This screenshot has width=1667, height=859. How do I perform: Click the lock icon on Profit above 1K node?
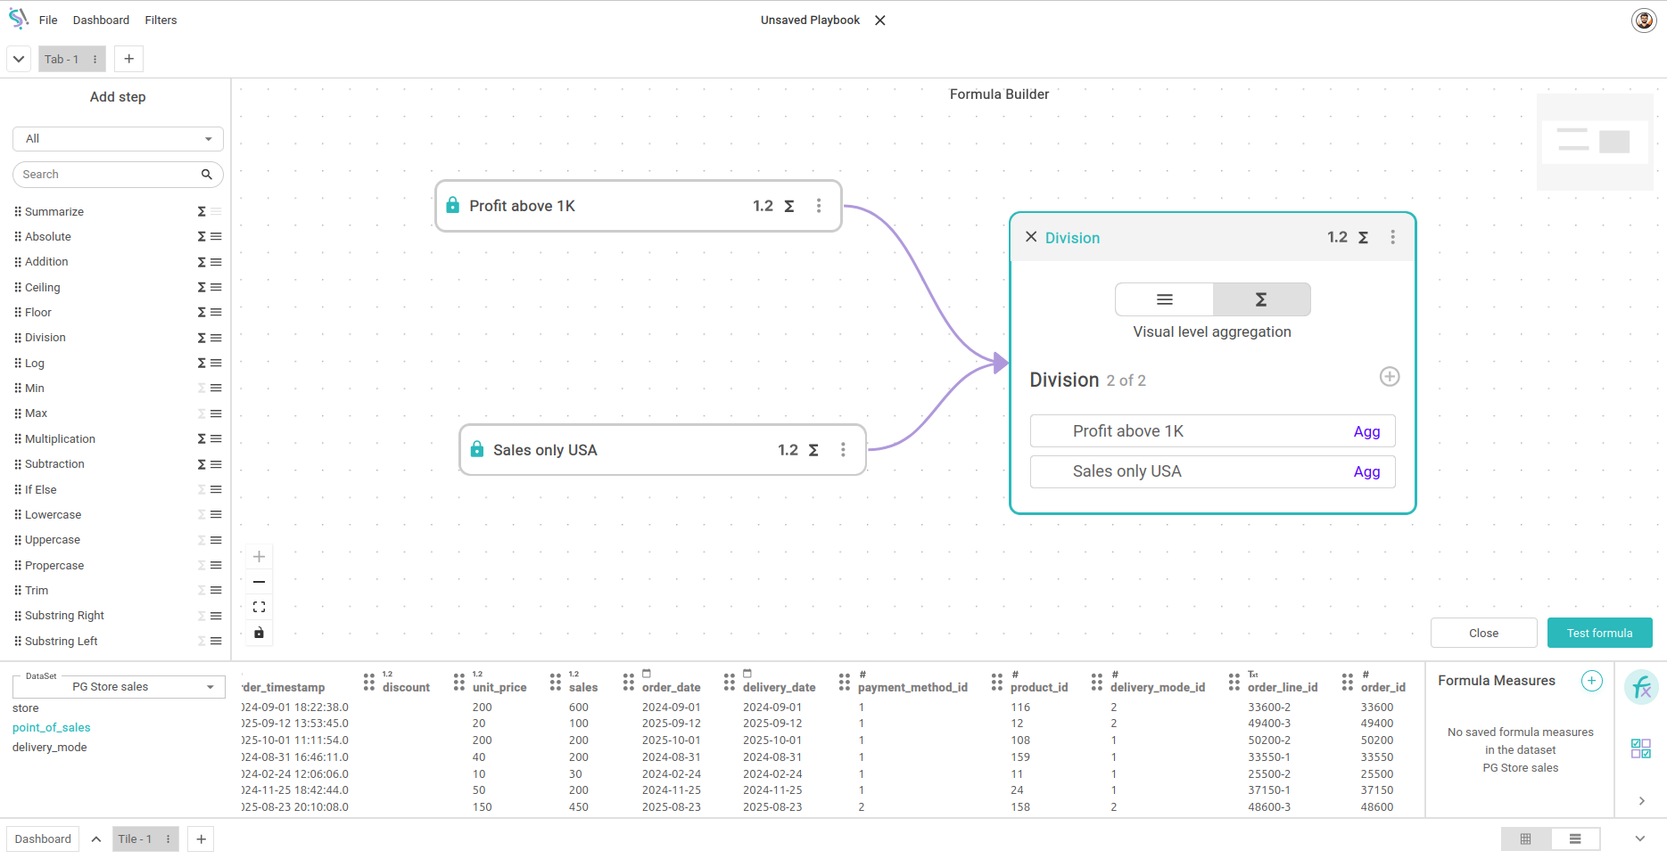(x=453, y=206)
